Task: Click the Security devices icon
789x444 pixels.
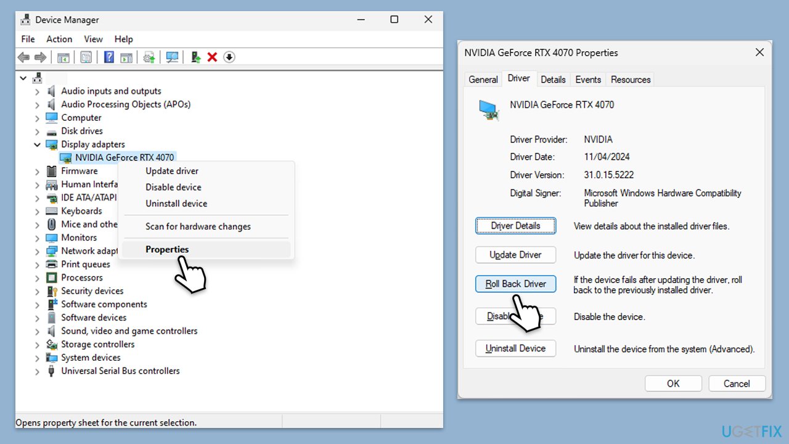Action: 52,291
